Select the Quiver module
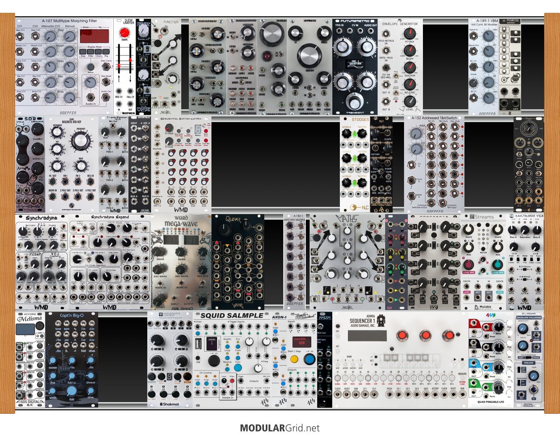The width and height of the screenshot is (560, 436). 238,262
